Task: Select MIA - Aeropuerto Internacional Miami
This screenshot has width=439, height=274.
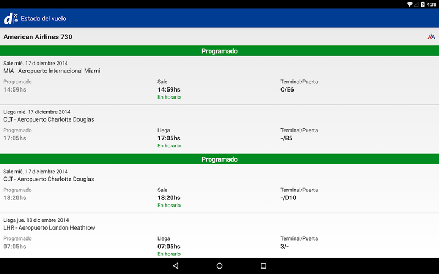Action: [x=52, y=71]
